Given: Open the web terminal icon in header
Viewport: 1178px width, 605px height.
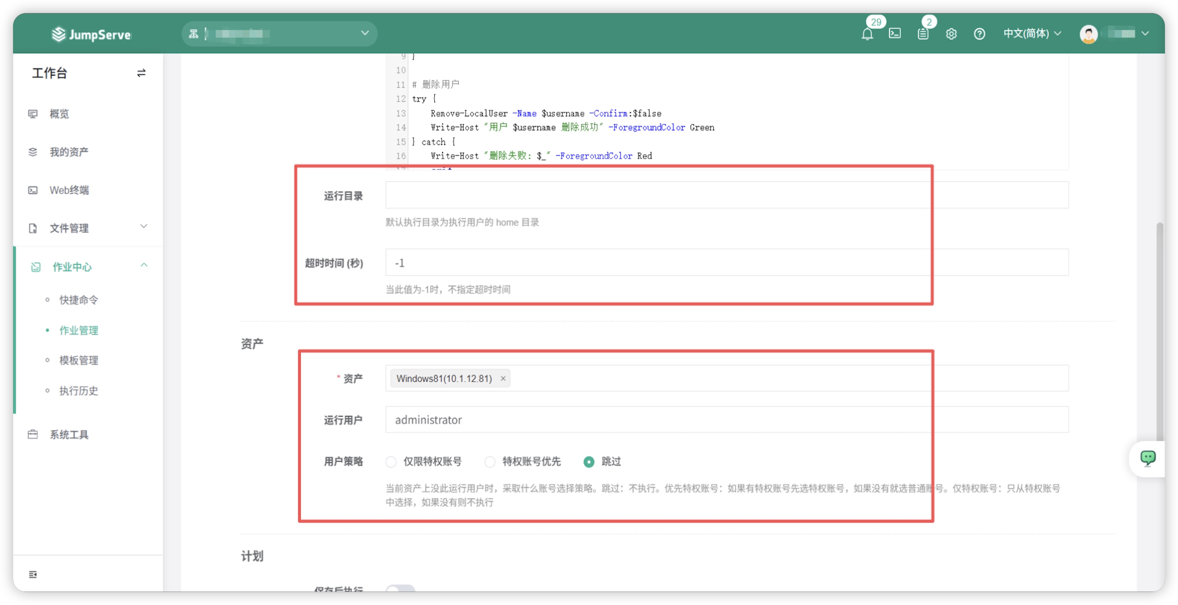Looking at the screenshot, I should 895,33.
